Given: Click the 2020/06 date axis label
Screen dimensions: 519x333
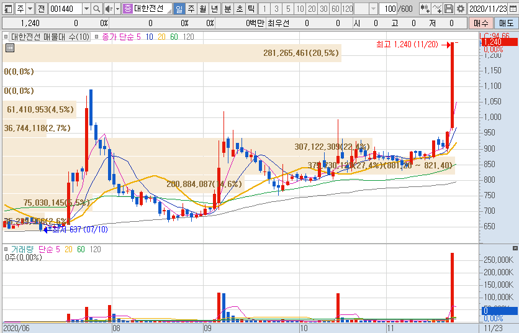Looking at the screenshot, I should [x=17, y=329].
